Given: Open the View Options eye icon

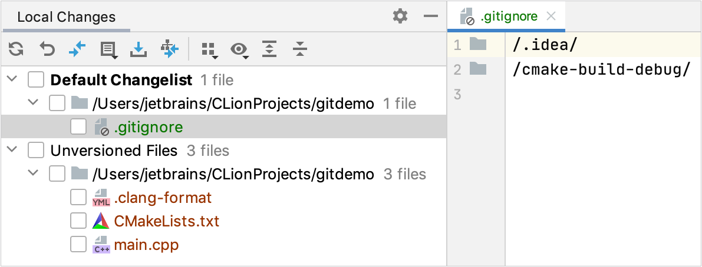Looking at the screenshot, I should (x=239, y=51).
